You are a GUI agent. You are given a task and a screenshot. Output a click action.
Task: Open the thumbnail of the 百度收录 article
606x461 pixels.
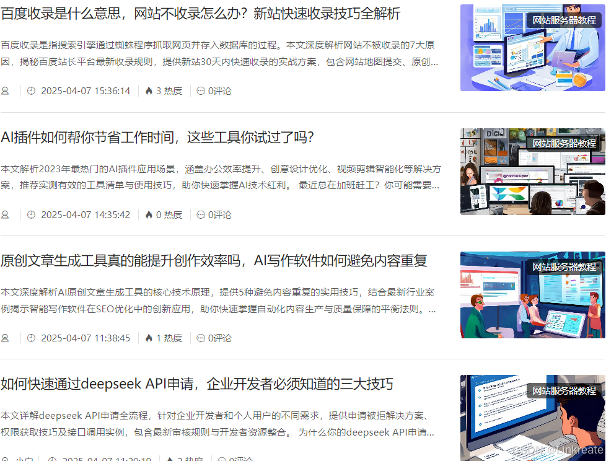532,48
